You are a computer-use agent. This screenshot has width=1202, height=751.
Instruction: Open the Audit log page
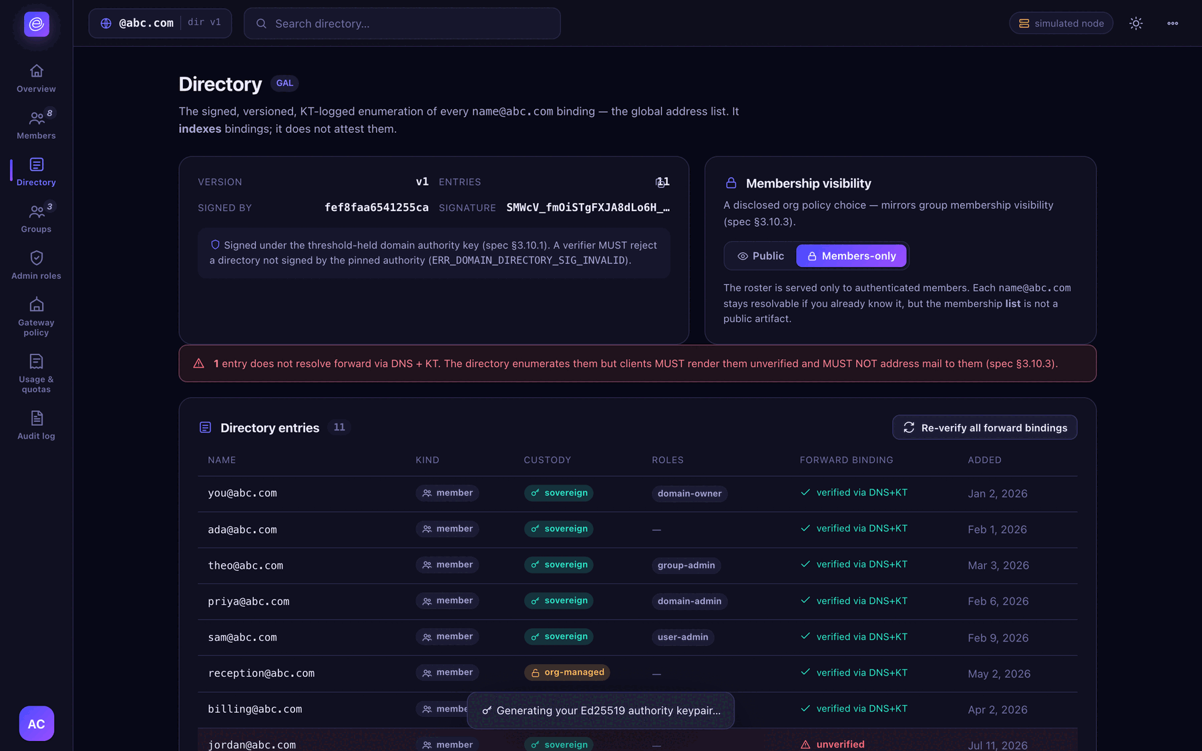(36, 425)
